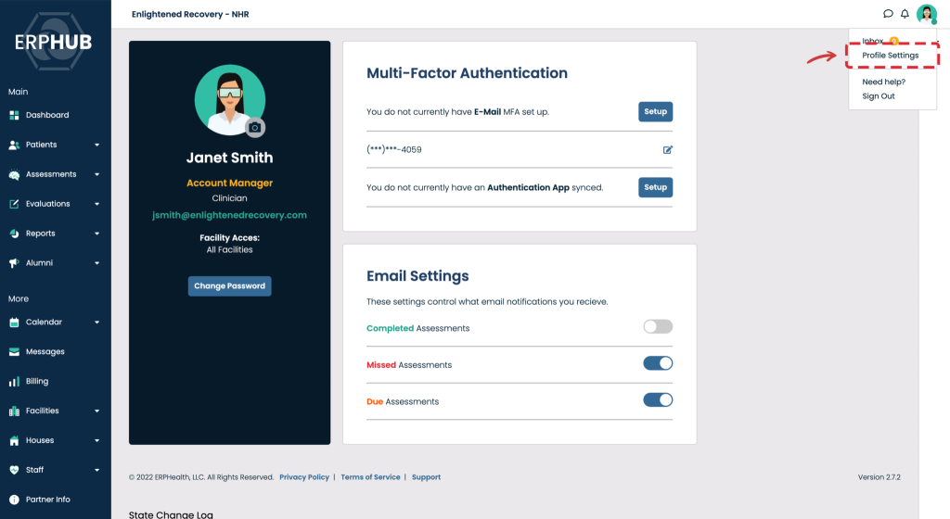
Task: Expand the Patients submenu arrow
Action: pyautogui.click(x=96, y=146)
